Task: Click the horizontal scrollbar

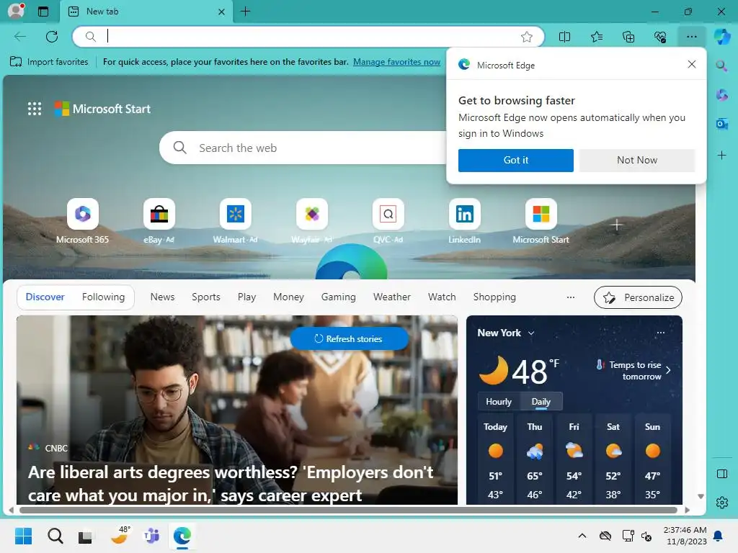Action: (x=348, y=511)
